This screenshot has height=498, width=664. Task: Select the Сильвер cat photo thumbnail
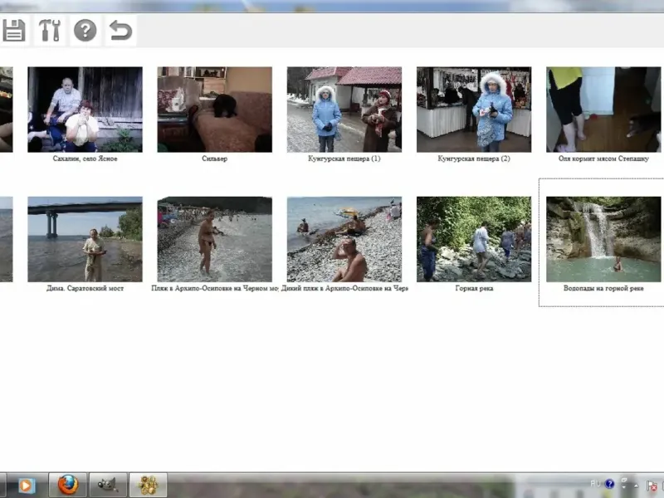coord(215,110)
